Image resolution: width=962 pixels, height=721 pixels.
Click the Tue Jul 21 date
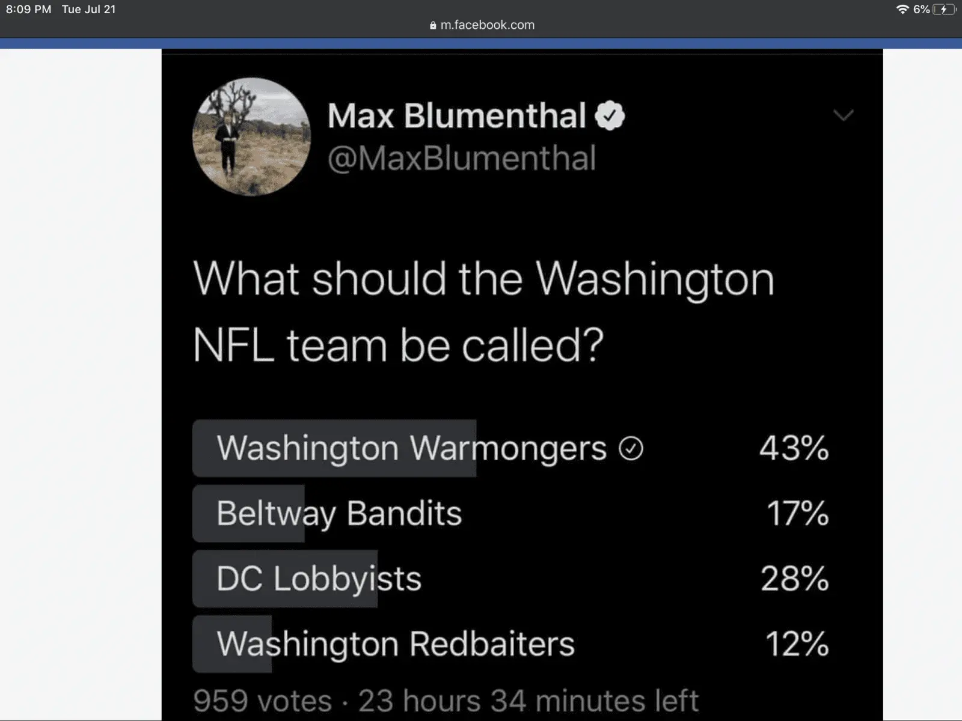click(88, 9)
